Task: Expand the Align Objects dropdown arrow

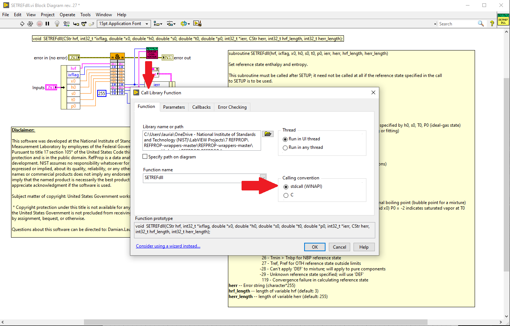Action: (x=161, y=23)
